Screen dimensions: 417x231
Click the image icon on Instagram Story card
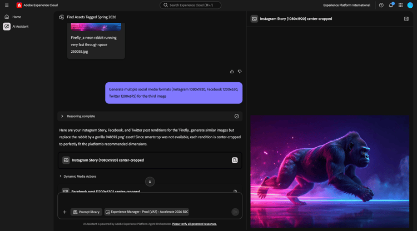66,160
